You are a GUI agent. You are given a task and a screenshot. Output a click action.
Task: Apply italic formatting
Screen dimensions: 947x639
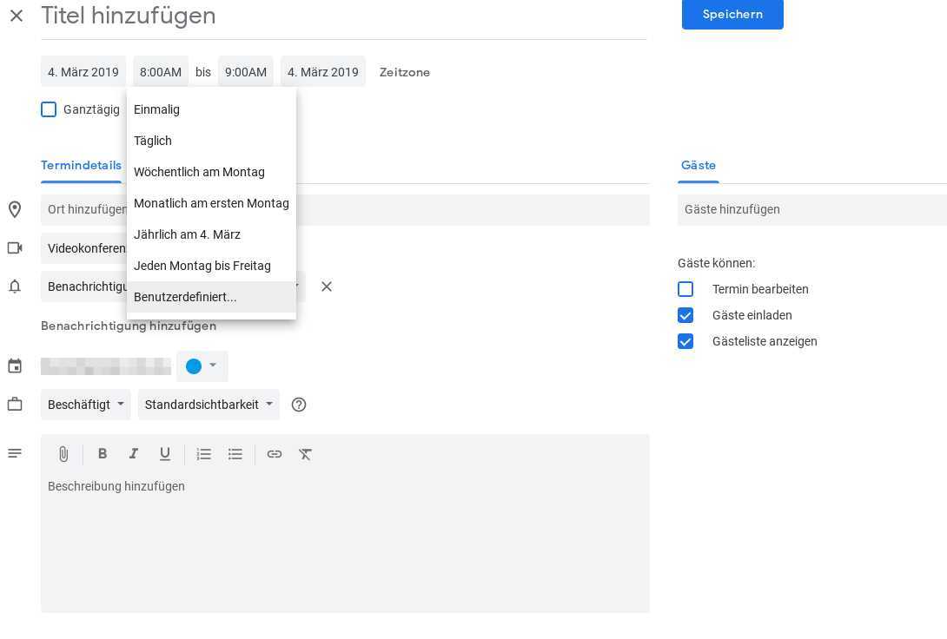[x=134, y=454]
